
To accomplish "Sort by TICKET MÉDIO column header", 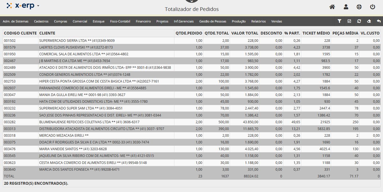I will [x=316, y=33].
